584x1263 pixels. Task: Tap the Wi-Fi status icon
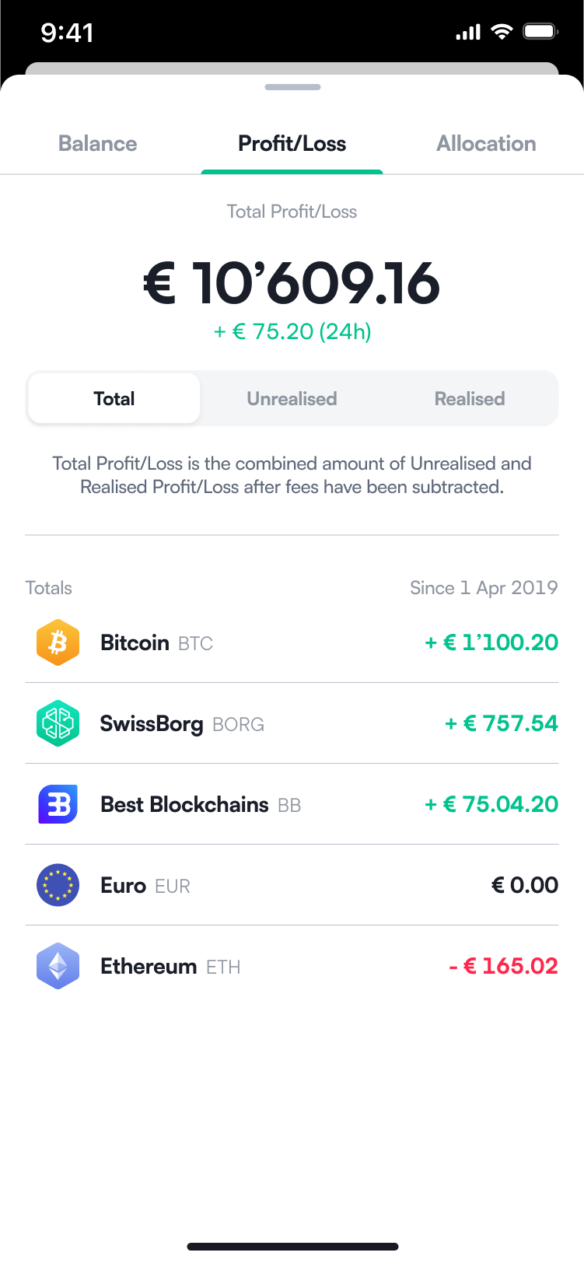(x=502, y=32)
